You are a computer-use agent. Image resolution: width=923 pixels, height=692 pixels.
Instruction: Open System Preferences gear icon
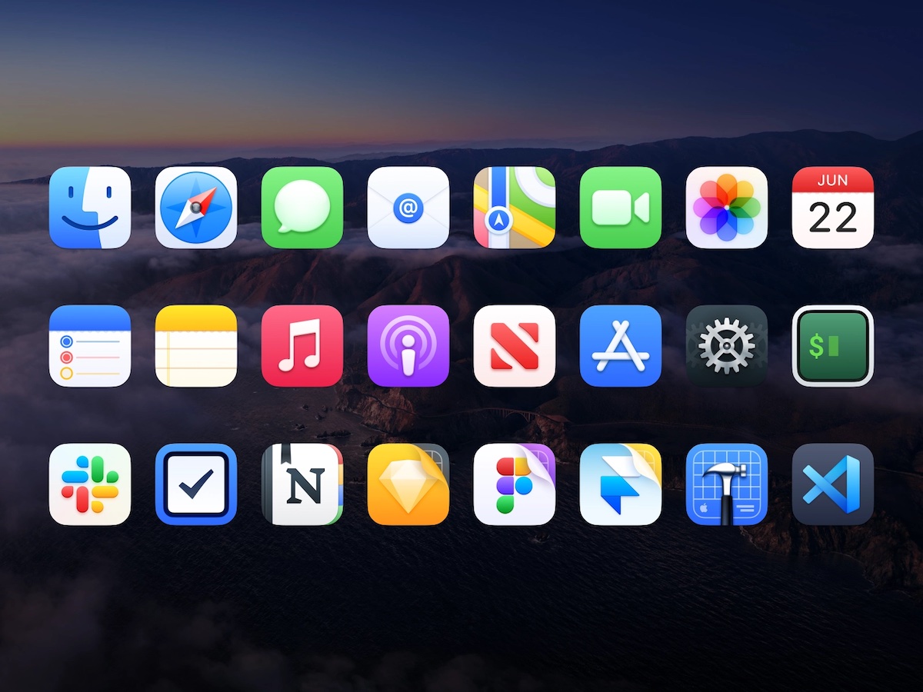click(727, 346)
